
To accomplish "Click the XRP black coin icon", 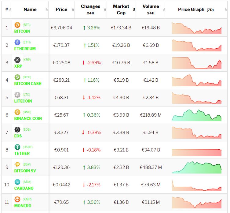I will click(x=17, y=60).
